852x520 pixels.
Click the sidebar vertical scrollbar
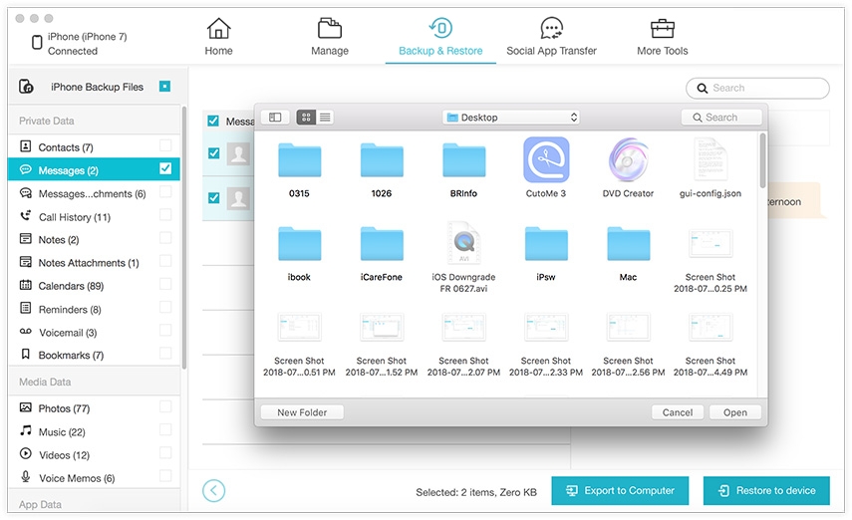[x=184, y=237]
